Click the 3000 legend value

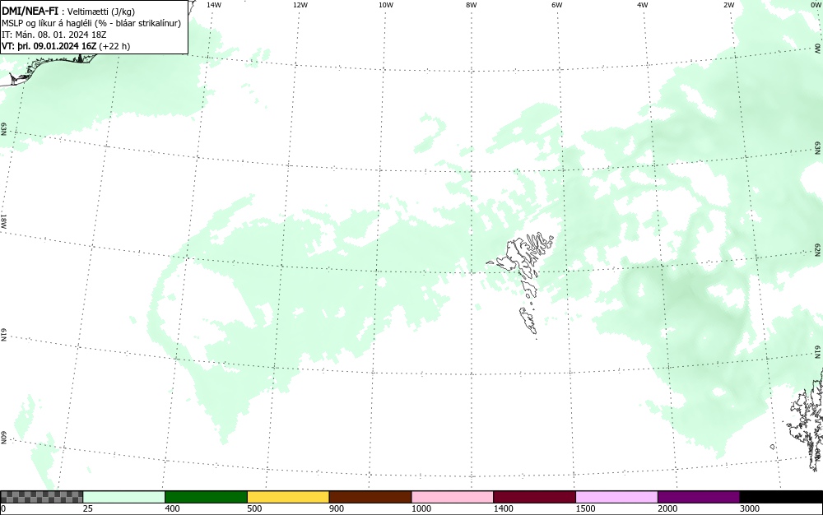(750, 508)
